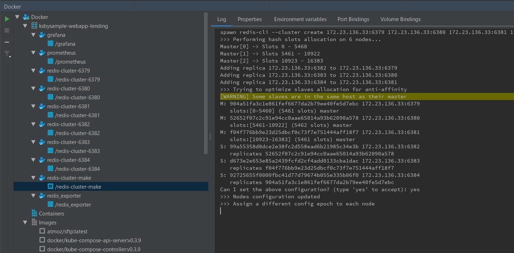Click the /redis-cluster-6382 container icon
The image size is (514, 253).
pyautogui.click(x=50, y=133)
